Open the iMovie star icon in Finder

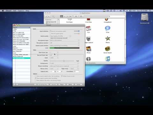point(107,39)
